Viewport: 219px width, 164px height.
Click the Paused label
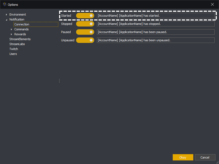(66, 32)
